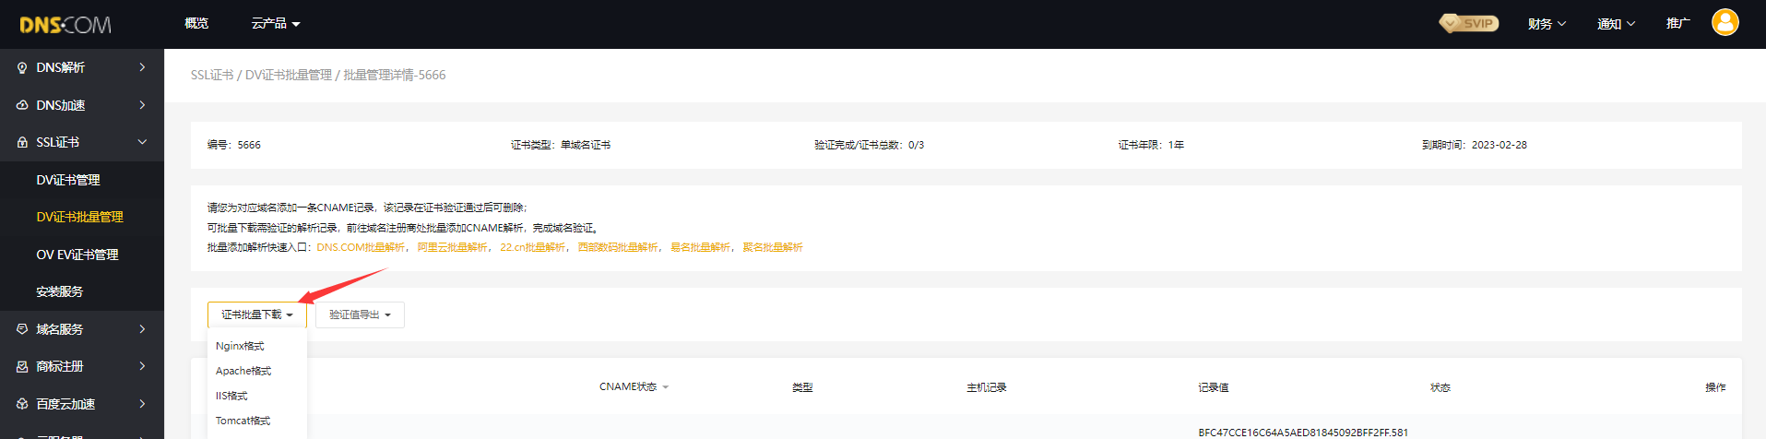Click the DNS.COM logo
Viewport: 1766px width, 439px height.
click(x=65, y=25)
